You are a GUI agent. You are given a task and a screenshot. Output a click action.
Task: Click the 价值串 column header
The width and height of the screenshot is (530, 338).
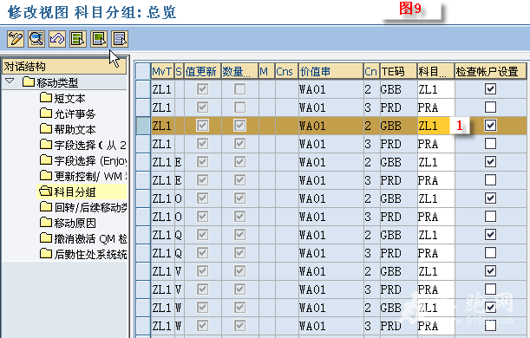[330, 71]
